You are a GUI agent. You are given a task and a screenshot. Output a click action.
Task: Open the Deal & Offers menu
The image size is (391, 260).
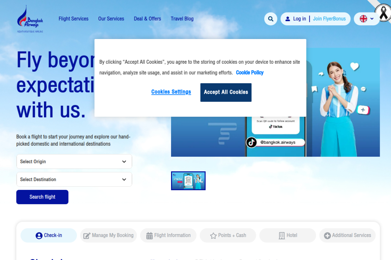pos(147,19)
